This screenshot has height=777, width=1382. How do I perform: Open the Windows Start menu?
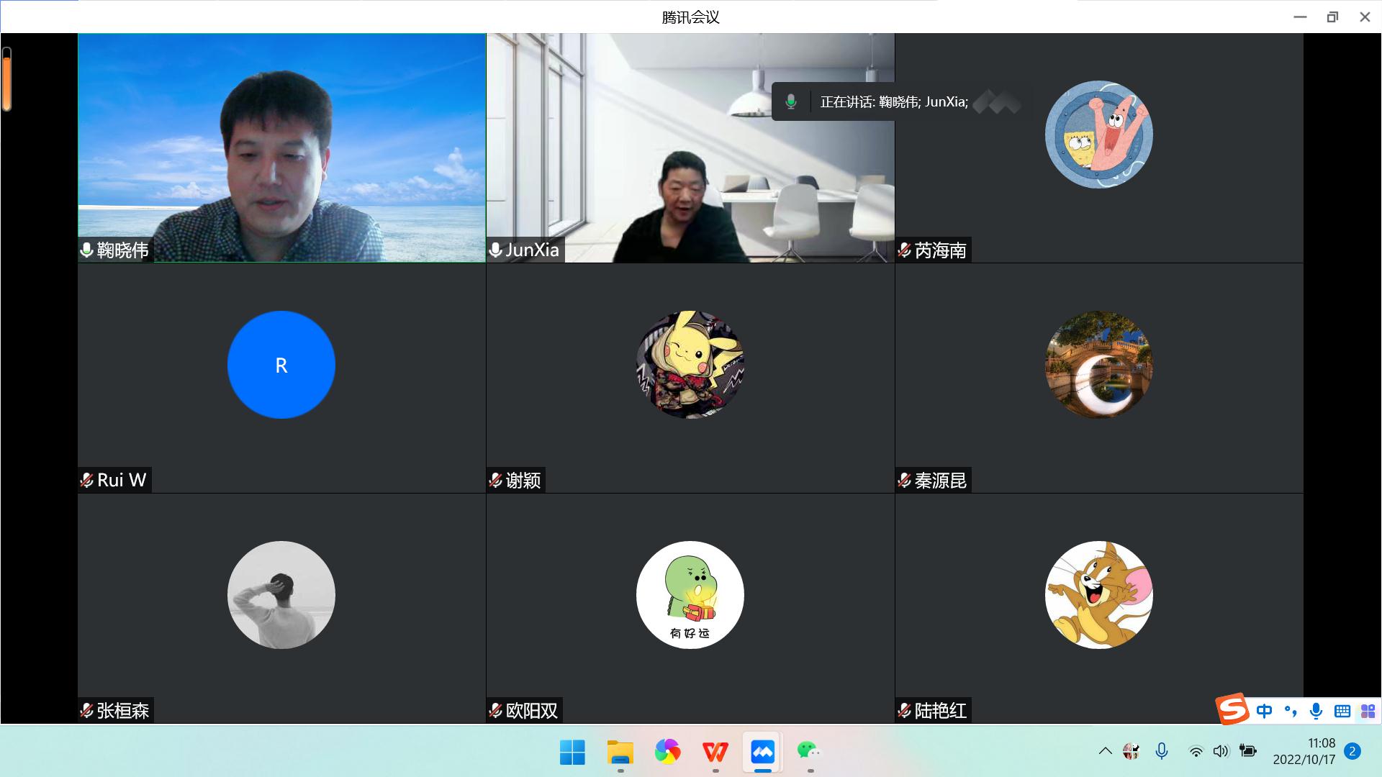[x=572, y=753]
